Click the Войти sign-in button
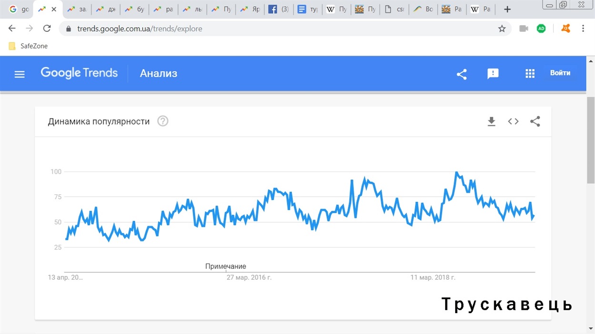The image size is (595, 334). [560, 73]
